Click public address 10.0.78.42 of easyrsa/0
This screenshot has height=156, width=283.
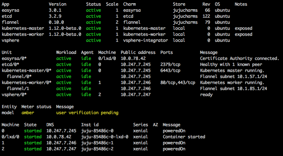[133, 58]
